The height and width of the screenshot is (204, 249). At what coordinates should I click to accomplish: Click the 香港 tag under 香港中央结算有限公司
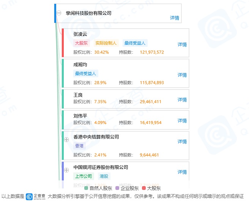pyautogui.click(x=79, y=146)
